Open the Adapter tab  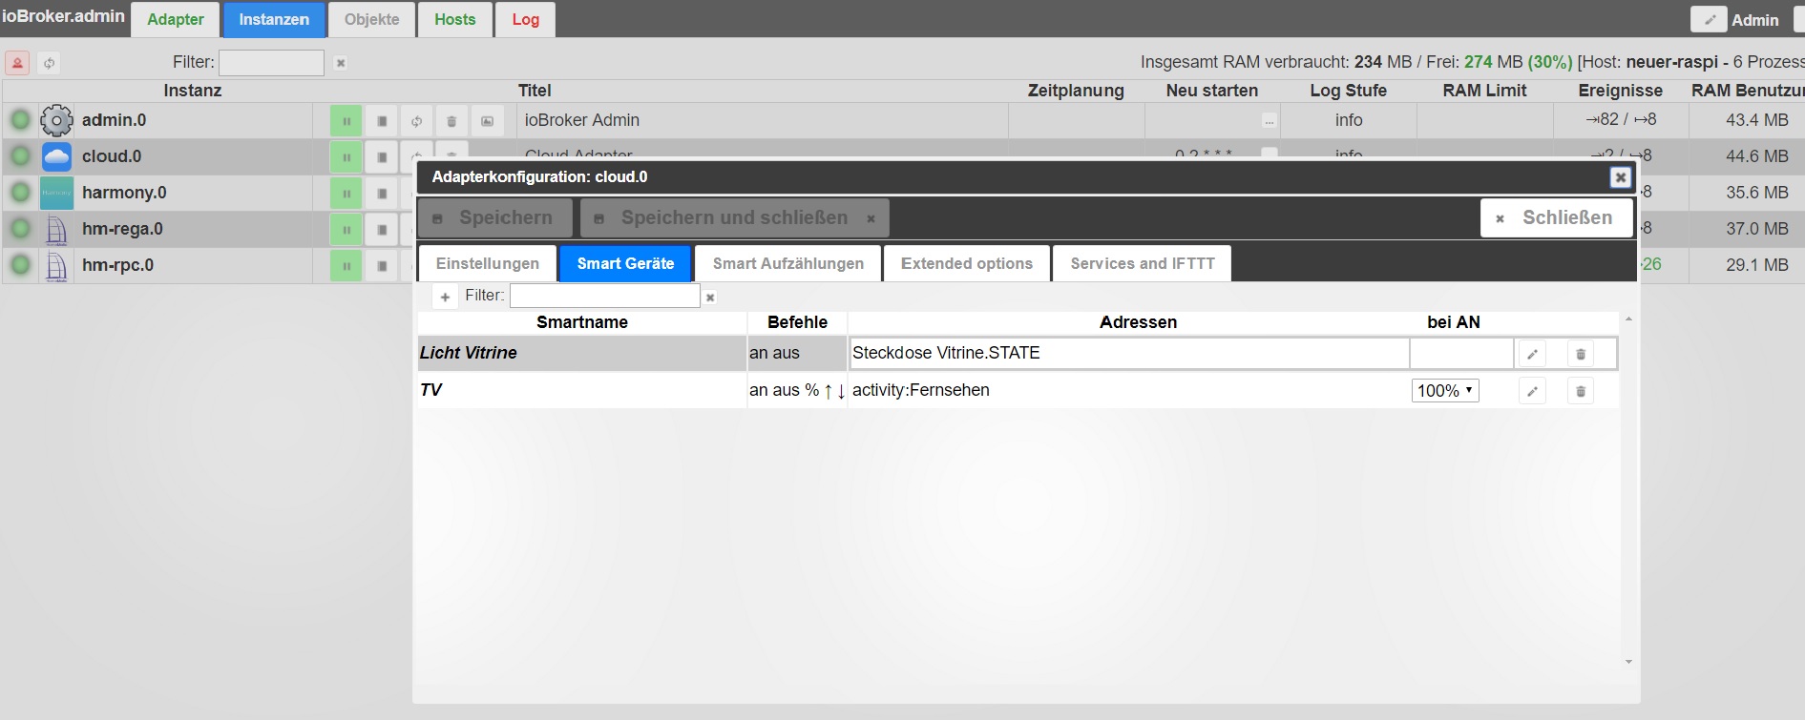176,19
